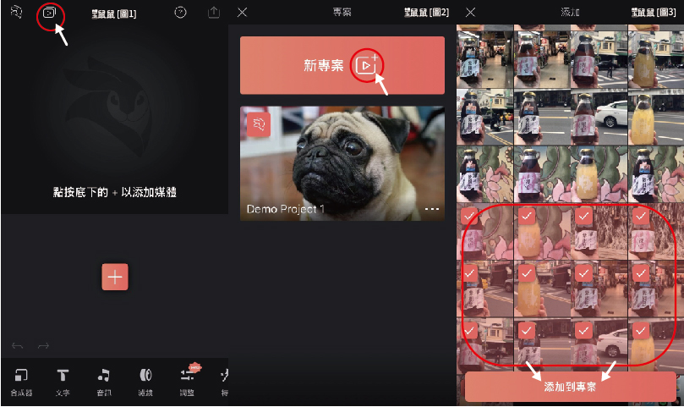Image resolution: width=684 pixels, height=407 pixels.
Task: Uncheck the checked yellow bottle on the floral background
Action: 527,215
